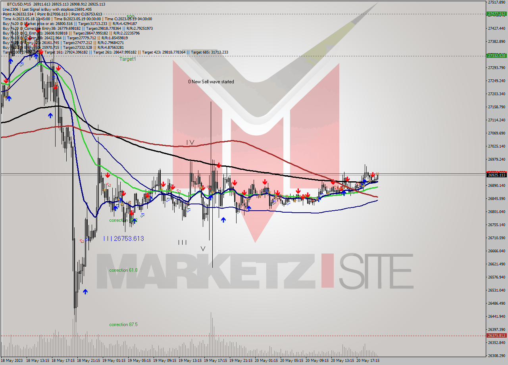Click the '20 May 05:15' time label
The height and width of the screenshot is (365, 508).
pyautogui.click(x=292, y=361)
